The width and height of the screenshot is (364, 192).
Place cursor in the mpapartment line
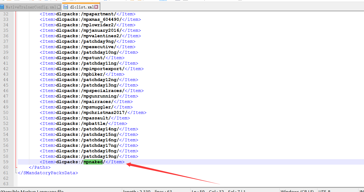[x=88, y=14]
